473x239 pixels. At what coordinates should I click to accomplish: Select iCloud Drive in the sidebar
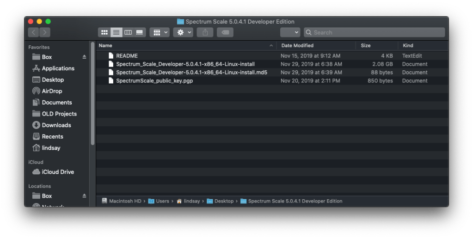click(58, 172)
